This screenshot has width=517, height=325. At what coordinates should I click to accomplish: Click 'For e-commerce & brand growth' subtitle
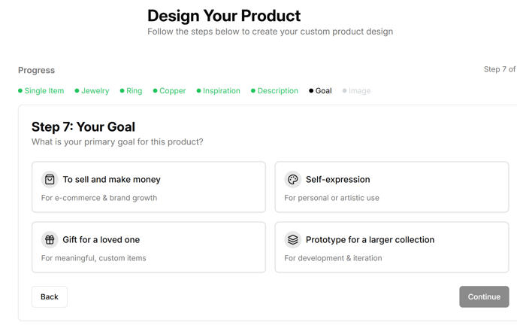[99, 198]
